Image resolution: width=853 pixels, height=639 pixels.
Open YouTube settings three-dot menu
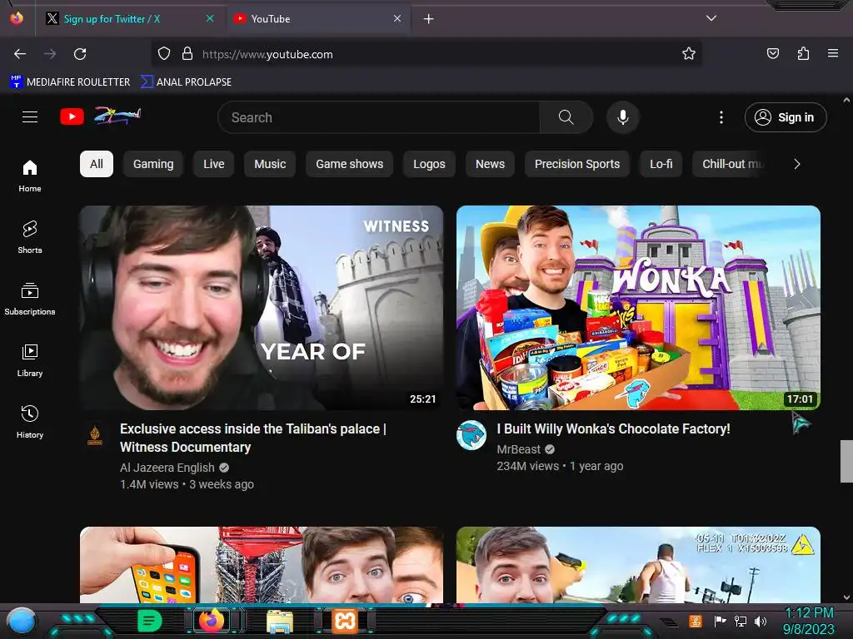pyautogui.click(x=721, y=117)
